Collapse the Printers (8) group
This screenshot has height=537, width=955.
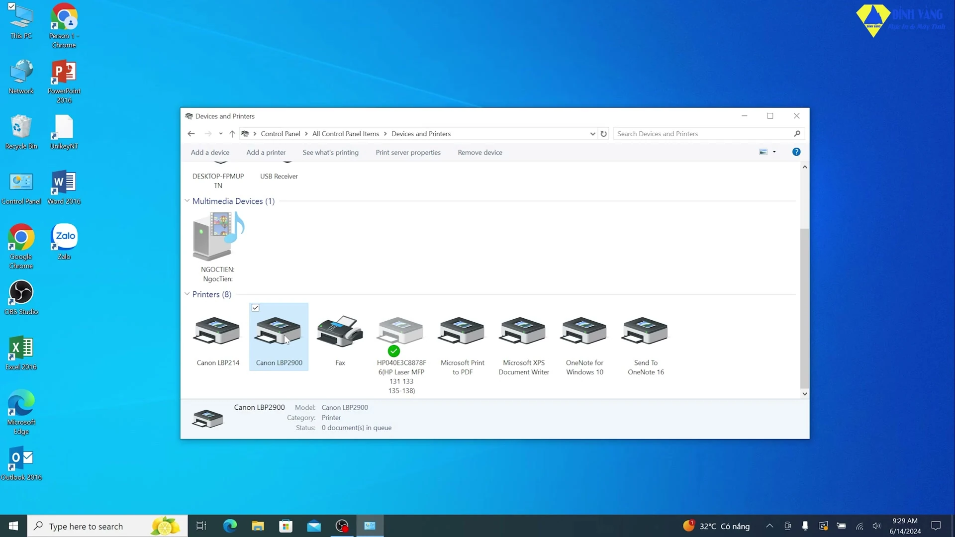pos(187,294)
